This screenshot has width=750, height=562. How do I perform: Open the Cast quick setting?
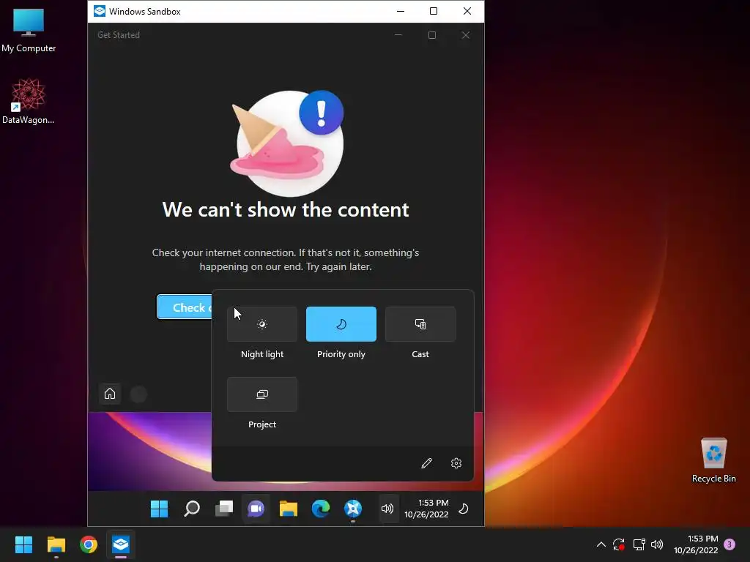pos(420,324)
